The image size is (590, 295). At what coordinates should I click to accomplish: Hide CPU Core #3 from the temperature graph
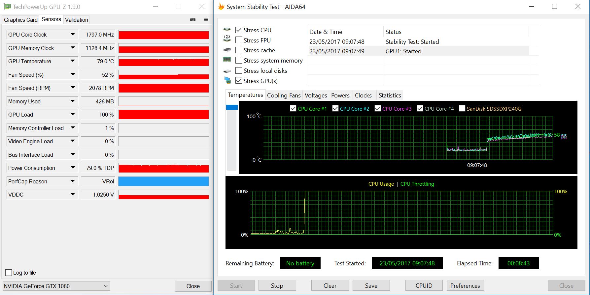(377, 109)
